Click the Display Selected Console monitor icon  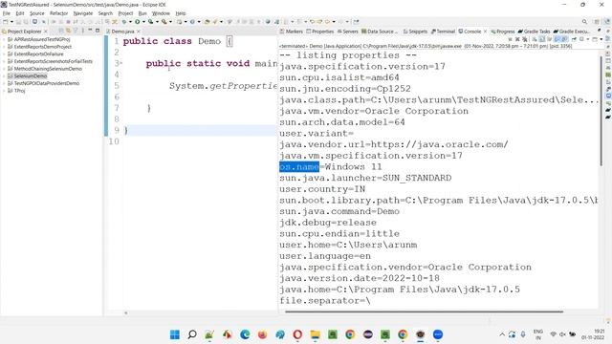coord(581,39)
